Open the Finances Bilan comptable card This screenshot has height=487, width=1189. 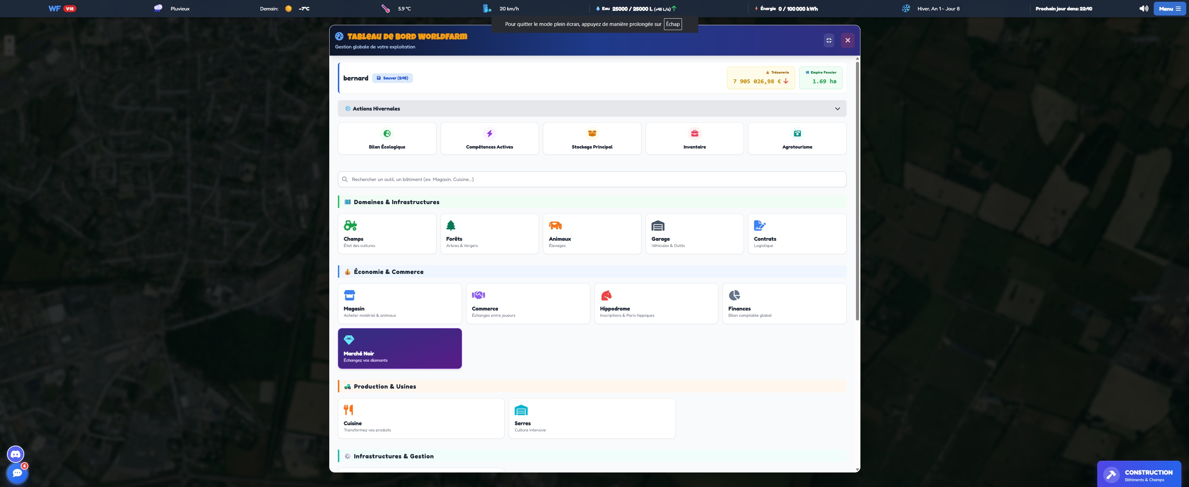click(784, 304)
